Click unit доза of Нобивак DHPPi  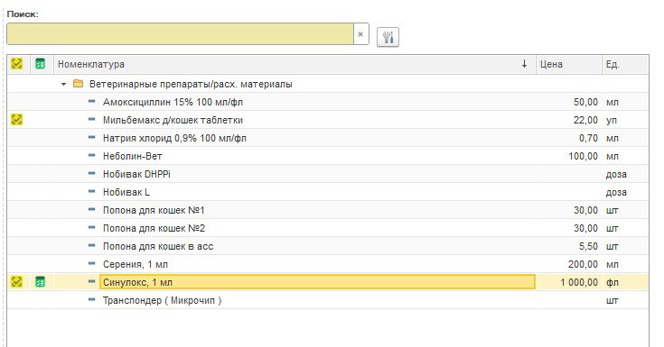point(616,175)
